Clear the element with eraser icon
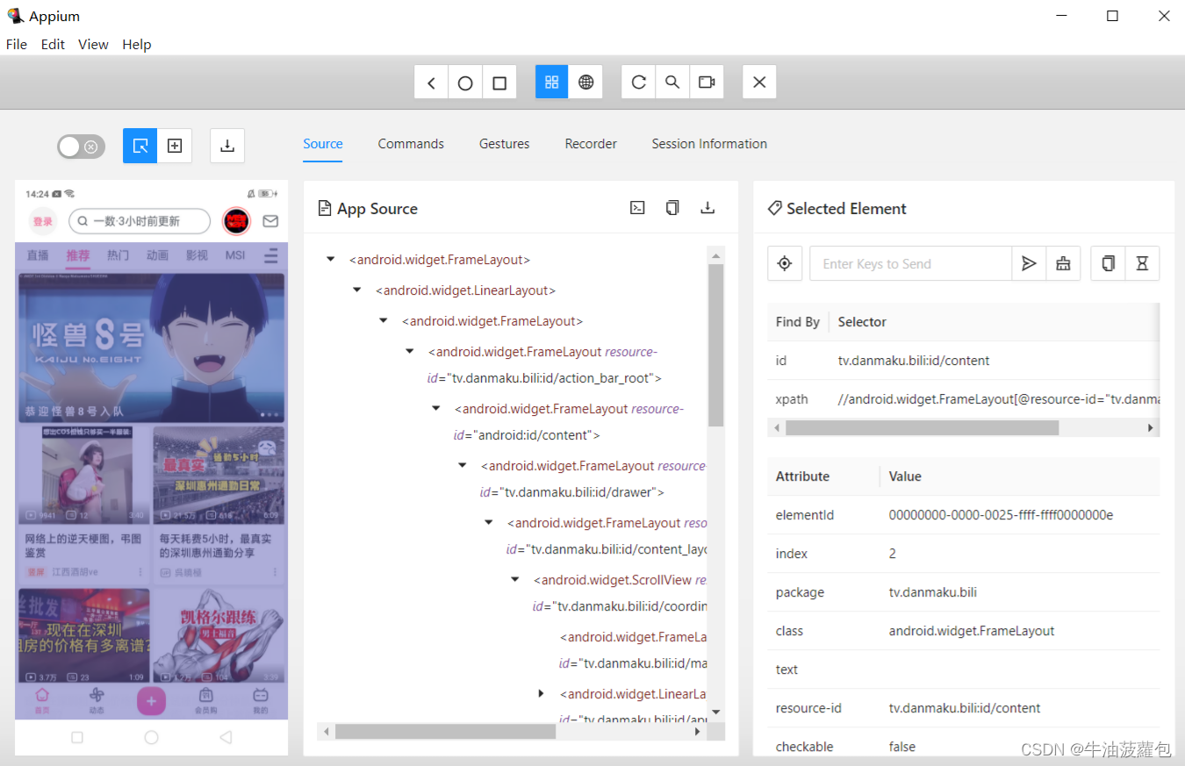1185x766 pixels. click(1063, 263)
